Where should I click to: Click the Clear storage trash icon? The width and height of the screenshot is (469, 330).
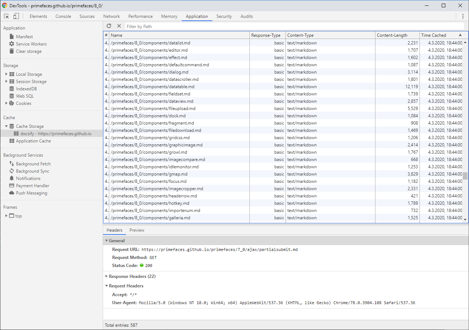12,51
